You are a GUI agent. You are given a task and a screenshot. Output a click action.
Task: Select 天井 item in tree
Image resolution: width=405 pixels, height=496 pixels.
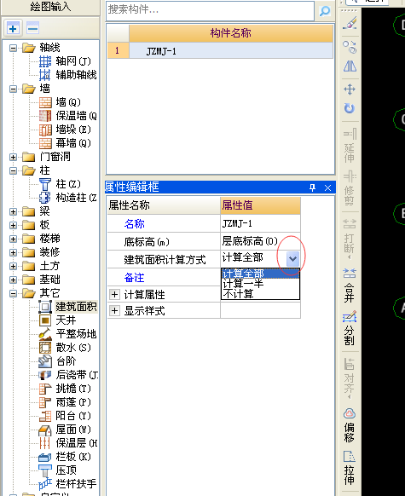[x=58, y=320]
